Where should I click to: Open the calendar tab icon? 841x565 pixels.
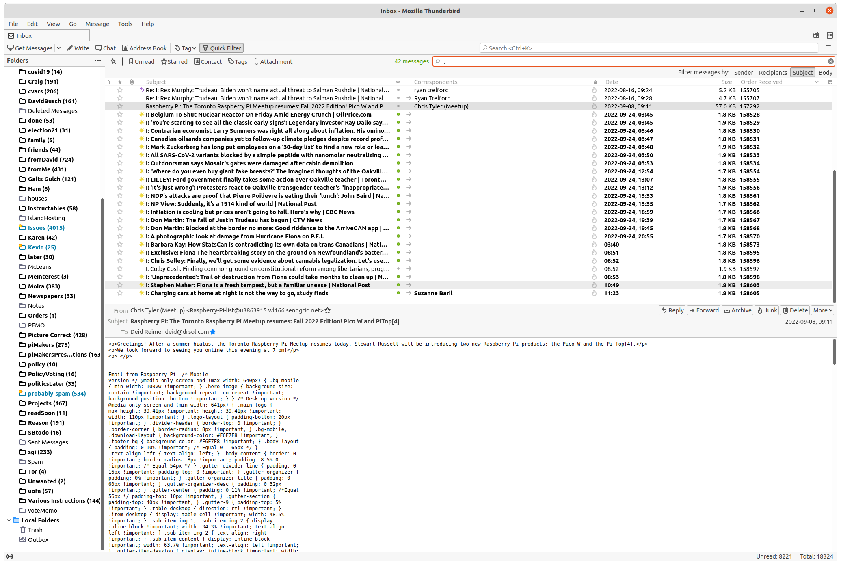pos(816,35)
